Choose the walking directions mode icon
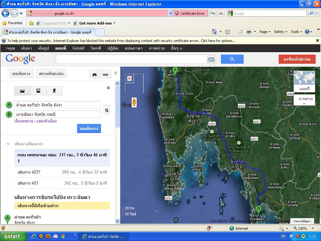 [54, 91]
